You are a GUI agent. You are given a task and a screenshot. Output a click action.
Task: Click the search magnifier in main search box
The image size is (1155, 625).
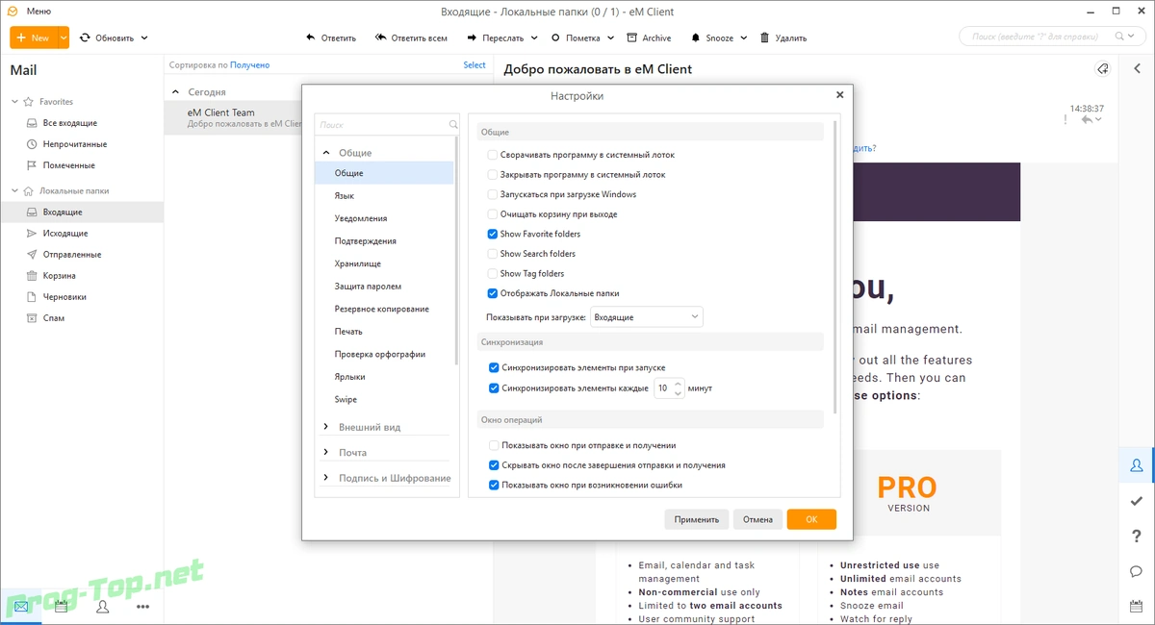click(x=1119, y=37)
